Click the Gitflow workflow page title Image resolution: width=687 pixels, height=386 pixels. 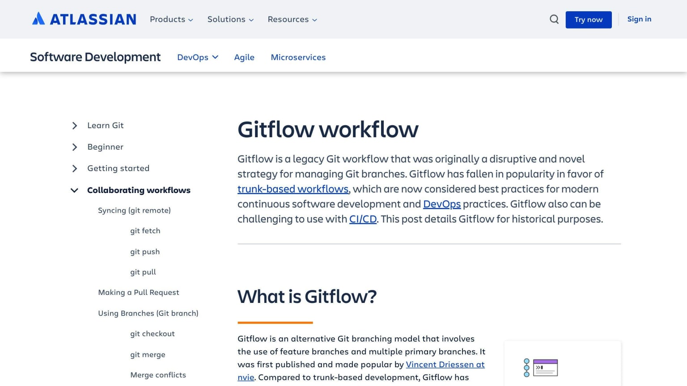(x=328, y=130)
